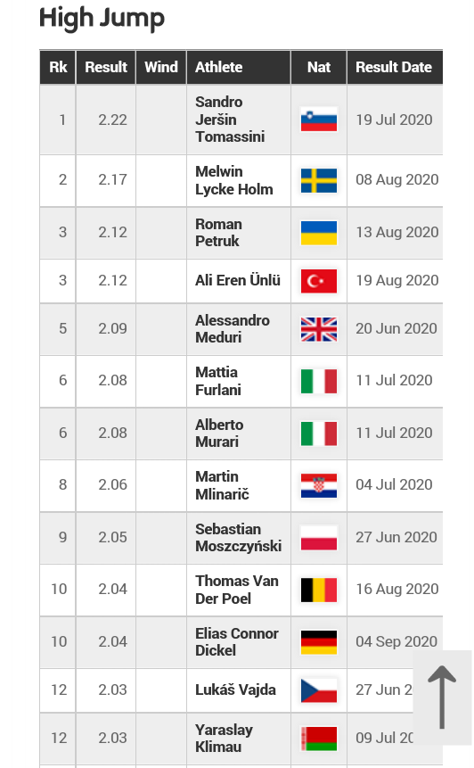Click the Sweden flag icon

pos(318,181)
